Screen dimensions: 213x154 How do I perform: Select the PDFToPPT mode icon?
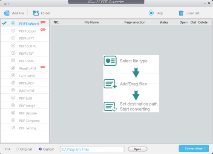13,38
